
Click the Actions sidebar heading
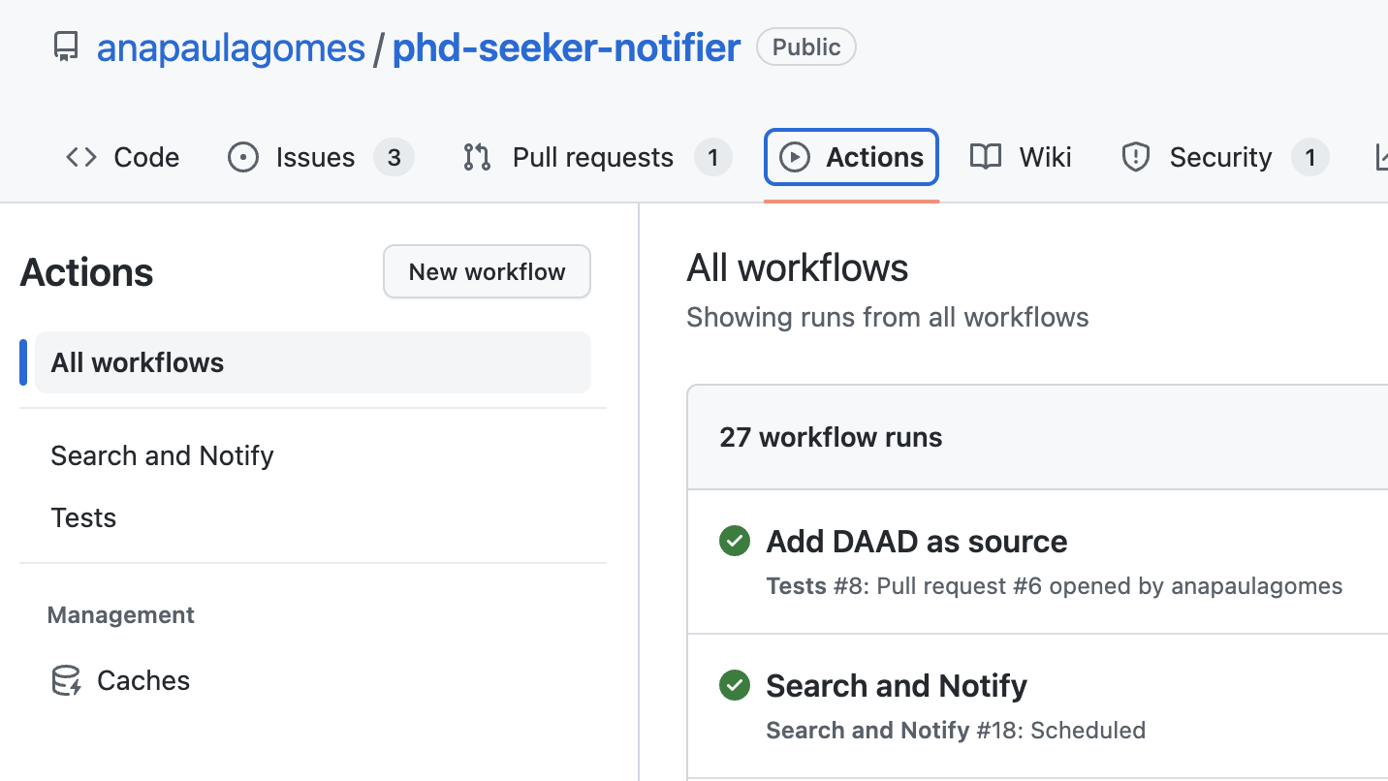[x=86, y=272]
